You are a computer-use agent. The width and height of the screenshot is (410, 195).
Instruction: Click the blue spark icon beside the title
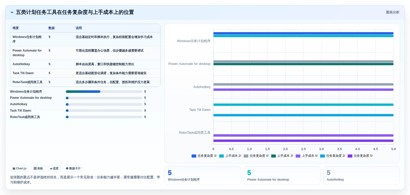12,12
